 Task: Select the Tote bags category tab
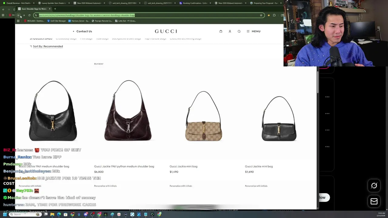point(102,38)
